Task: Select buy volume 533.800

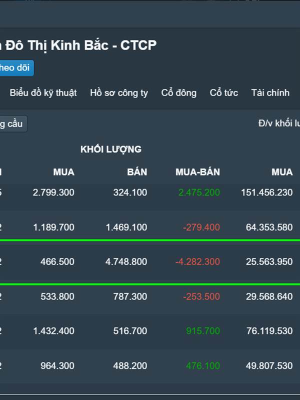Action: [x=57, y=296]
